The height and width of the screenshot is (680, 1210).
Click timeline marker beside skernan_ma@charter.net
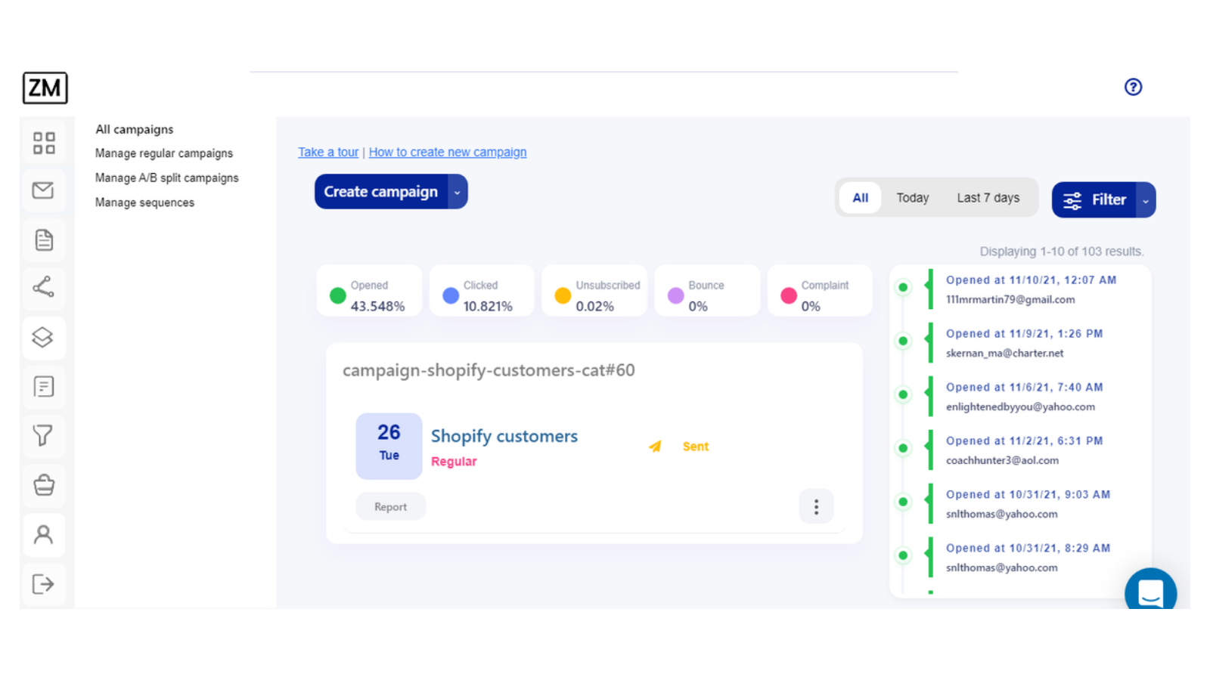pyautogui.click(x=903, y=341)
